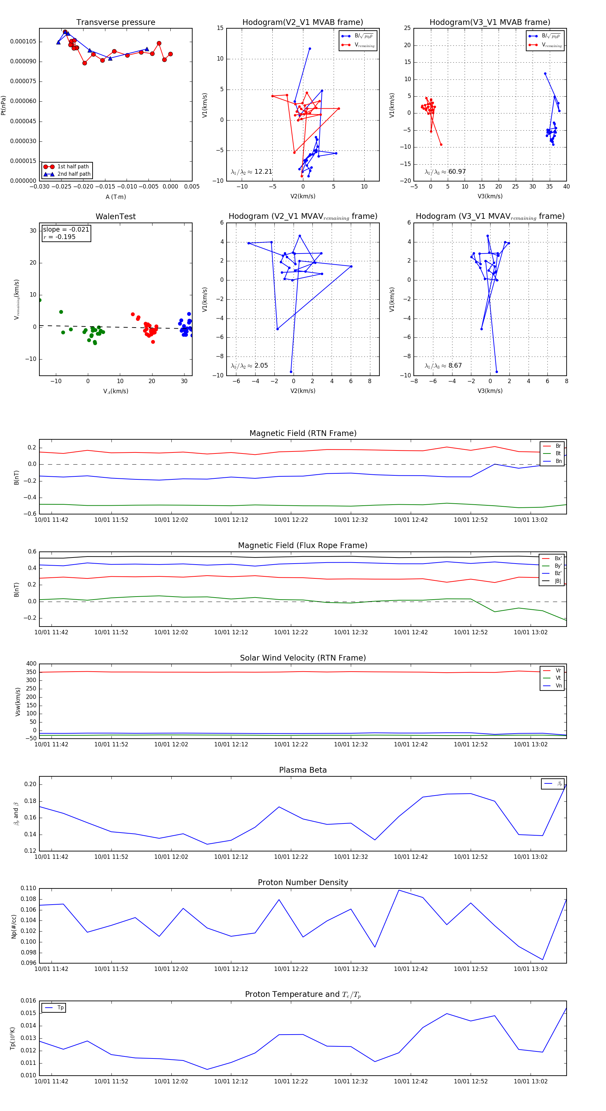Click the 'βp and β' y-axis label
This screenshot has width=606, height=1111.
(x=16, y=813)
